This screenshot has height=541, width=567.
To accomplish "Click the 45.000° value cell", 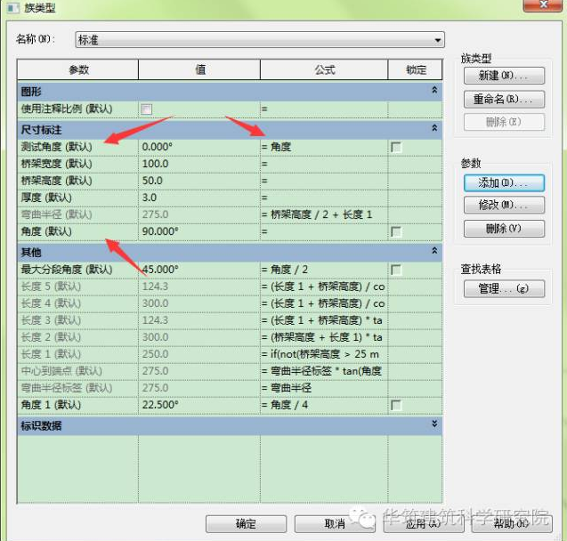I will 199,270.
